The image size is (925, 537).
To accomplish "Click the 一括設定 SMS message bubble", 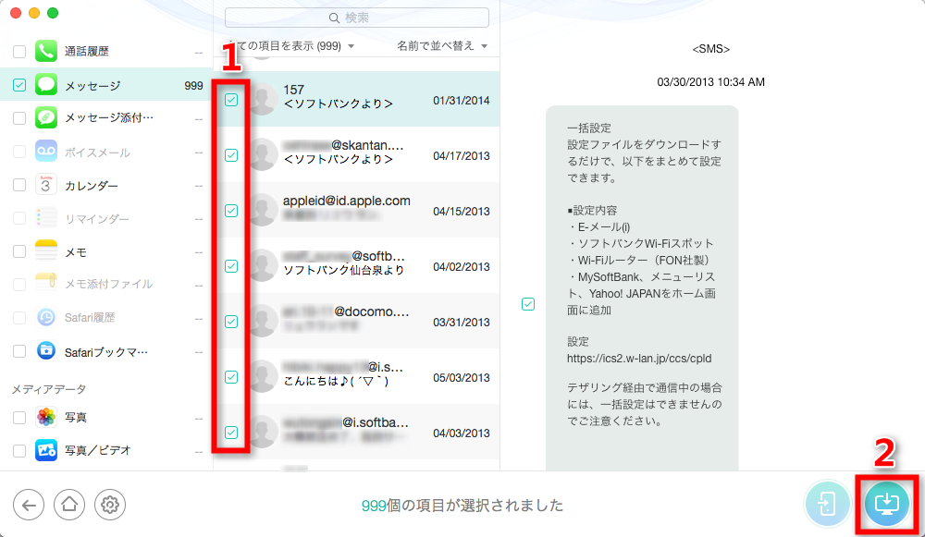I will pos(642,287).
